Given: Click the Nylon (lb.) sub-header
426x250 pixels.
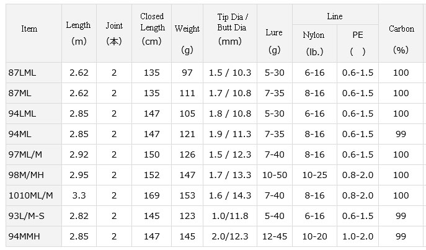Looking at the screenshot, I should point(314,43).
